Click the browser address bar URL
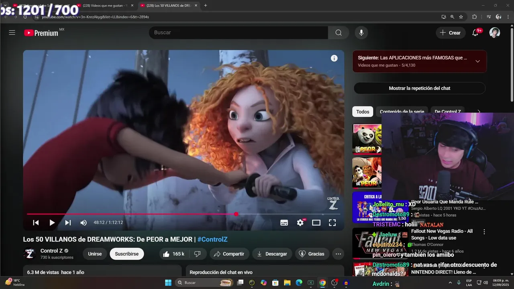The width and height of the screenshot is (514, 289). (x=96, y=17)
